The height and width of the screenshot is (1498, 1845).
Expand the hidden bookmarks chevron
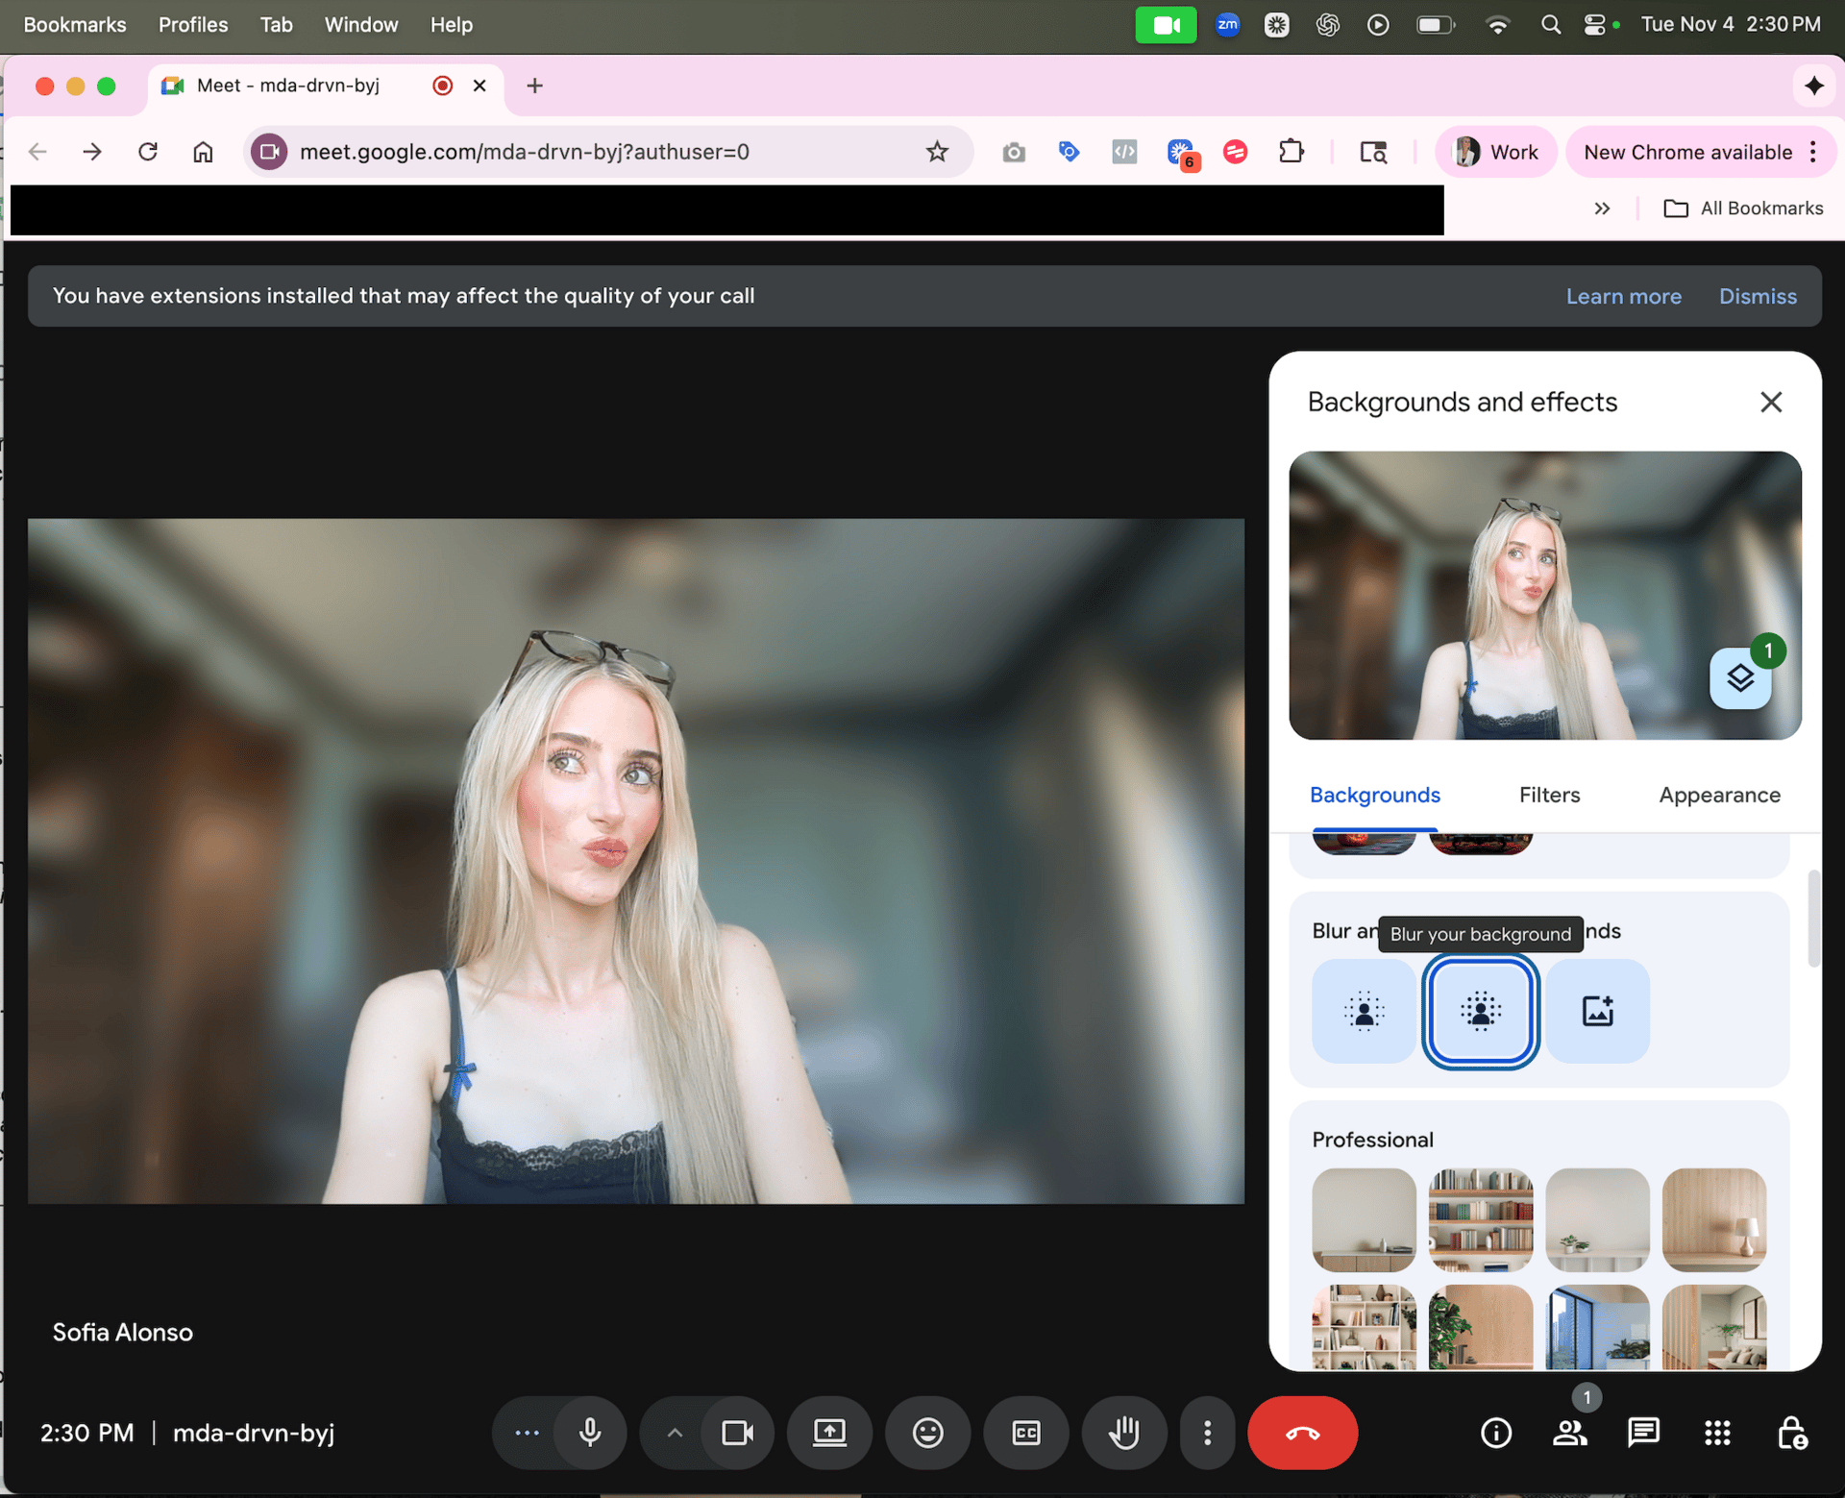[x=1601, y=209]
